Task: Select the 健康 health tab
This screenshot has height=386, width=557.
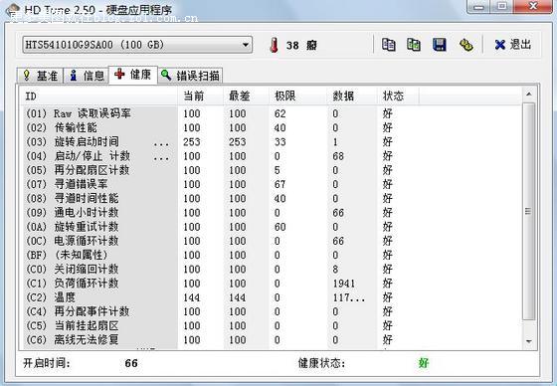Action: coord(133,75)
